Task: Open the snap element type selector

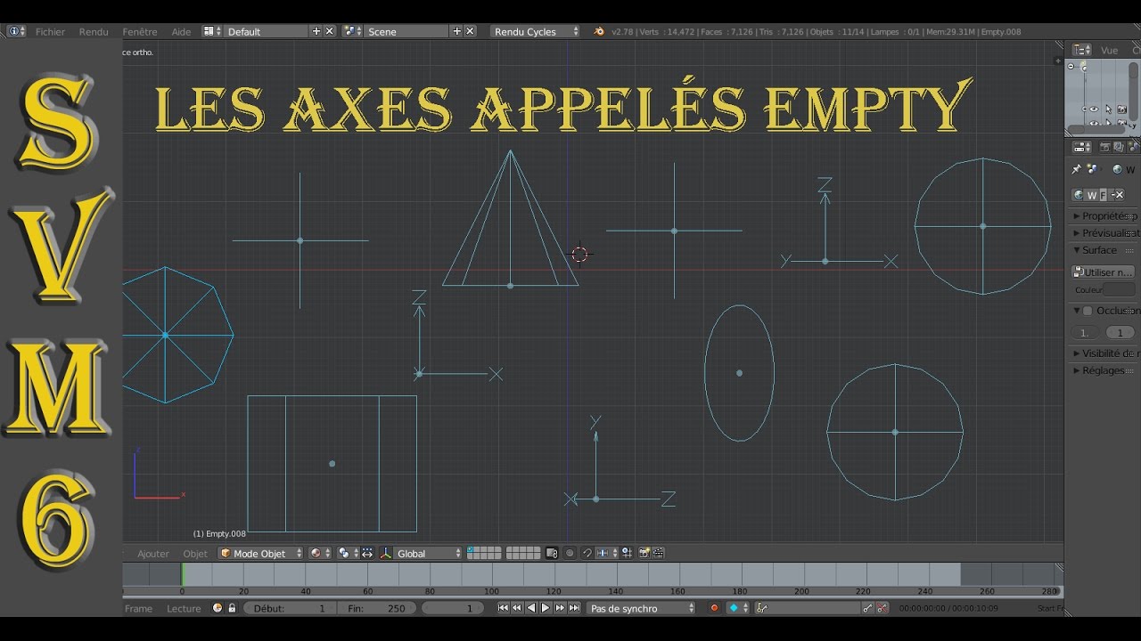Action: point(607,554)
